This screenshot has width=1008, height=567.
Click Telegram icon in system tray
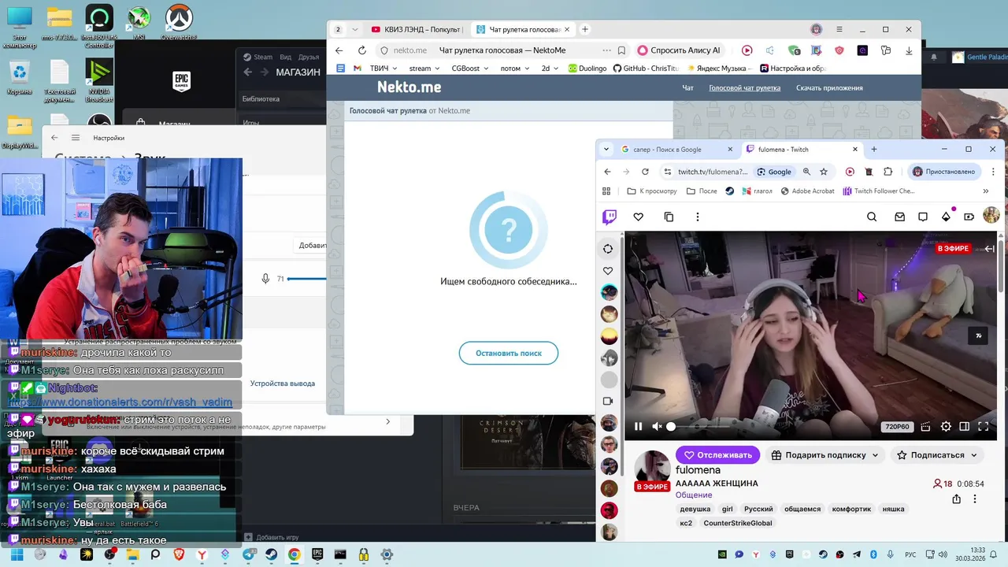[x=858, y=554]
